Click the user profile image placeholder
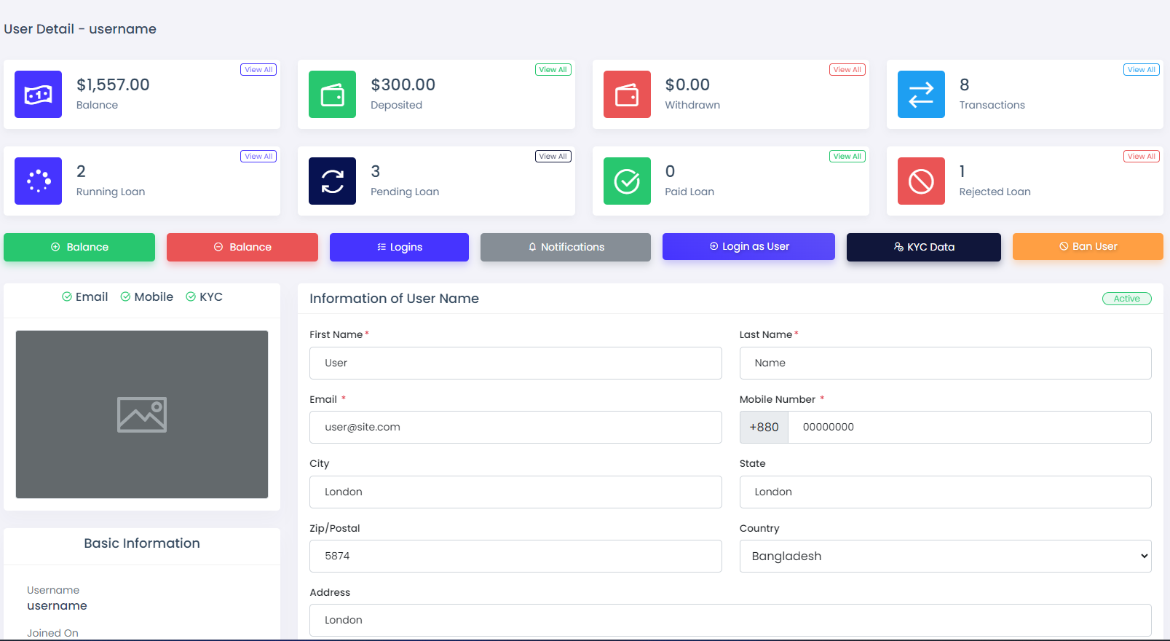 coord(142,414)
